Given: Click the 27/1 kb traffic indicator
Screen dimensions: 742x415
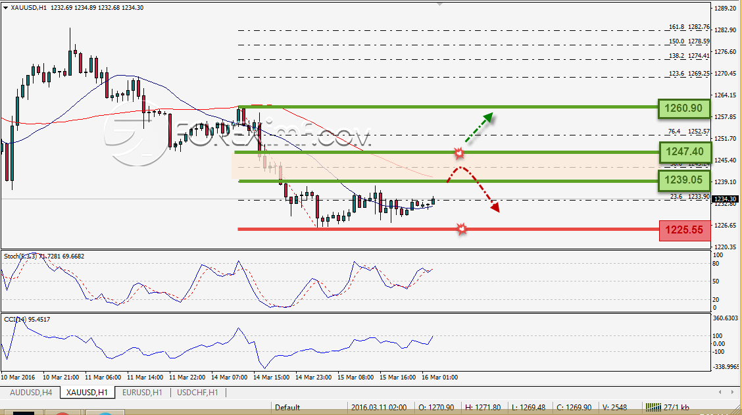Looking at the screenshot, I should 676,407.
